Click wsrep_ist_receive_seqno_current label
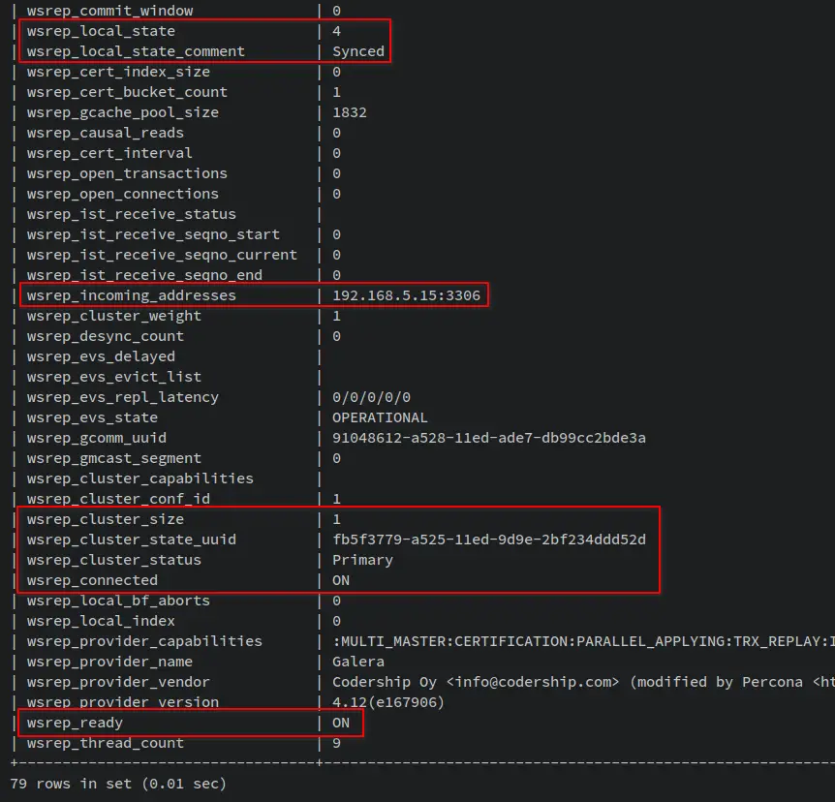This screenshot has height=802, width=835. pos(162,255)
